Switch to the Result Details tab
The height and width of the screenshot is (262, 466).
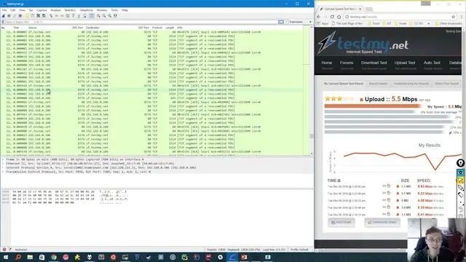pos(378,84)
